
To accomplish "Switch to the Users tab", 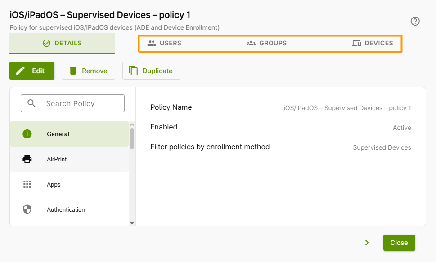I will (164, 43).
